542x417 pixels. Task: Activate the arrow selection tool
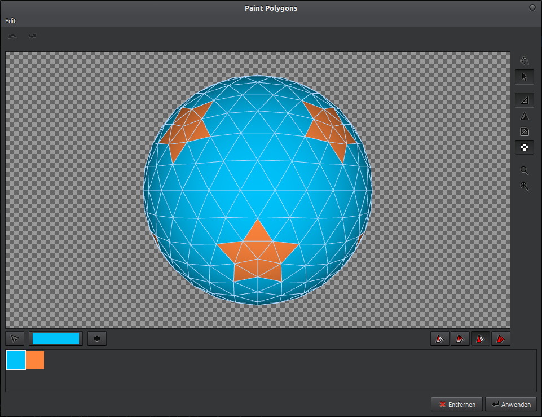click(x=524, y=76)
